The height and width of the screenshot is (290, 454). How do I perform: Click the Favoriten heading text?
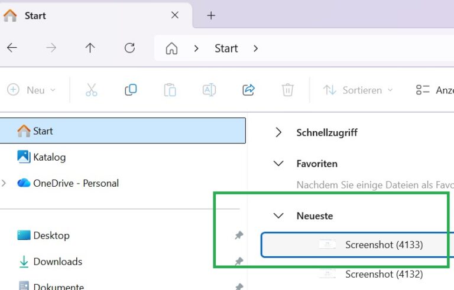click(x=317, y=164)
